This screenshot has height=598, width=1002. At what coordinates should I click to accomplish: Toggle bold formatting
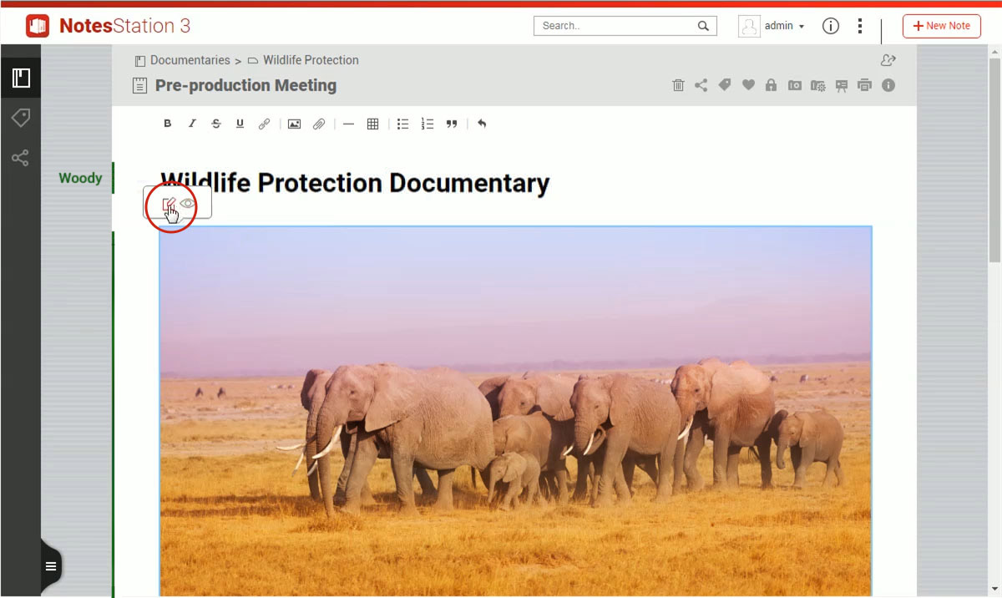pyautogui.click(x=167, y=124)
